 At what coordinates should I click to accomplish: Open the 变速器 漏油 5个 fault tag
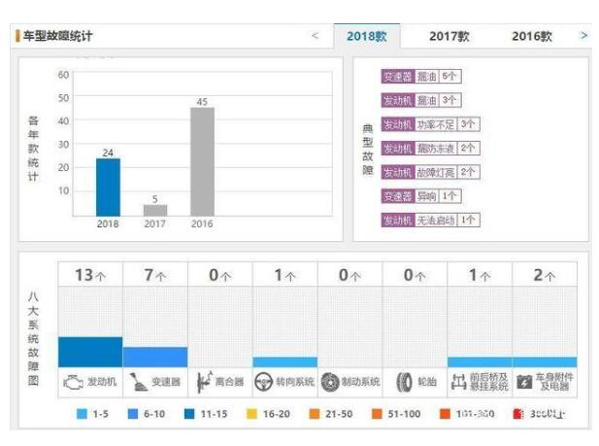(421, 77)
